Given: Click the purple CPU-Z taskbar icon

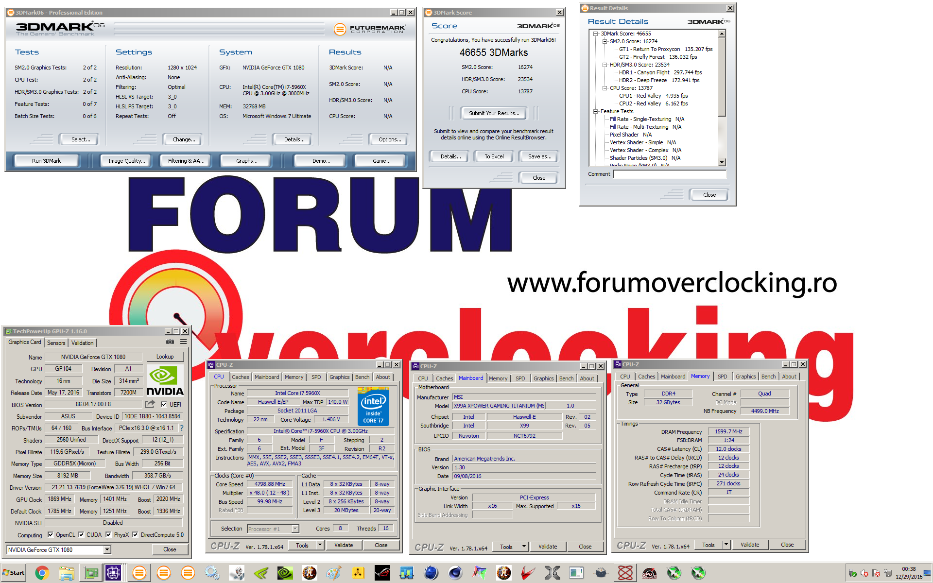Looking at the screenshot, I should (113, 573).
